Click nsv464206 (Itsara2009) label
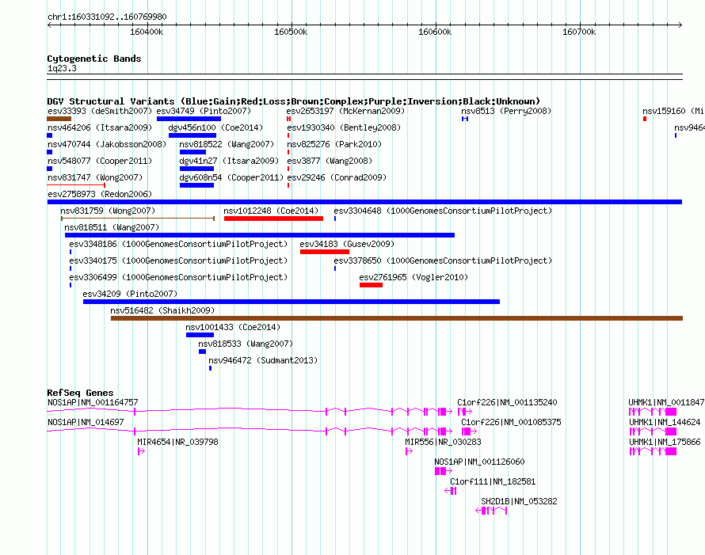 (100, 127)
